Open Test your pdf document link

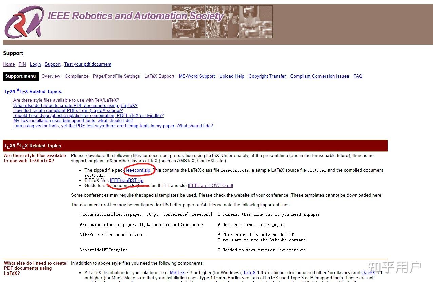[x=88, y=64]
